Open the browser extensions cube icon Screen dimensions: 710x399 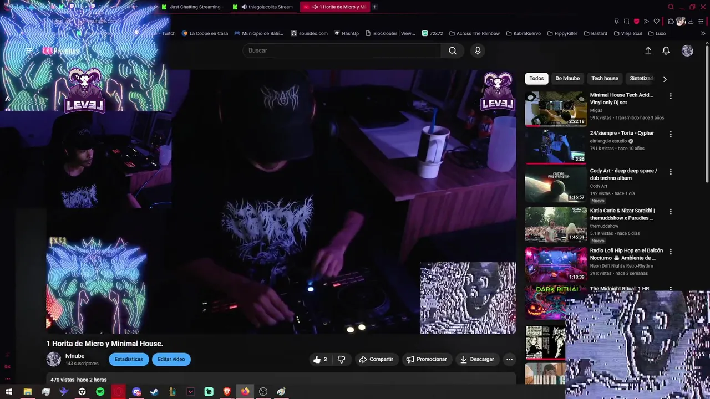point(671,21)
